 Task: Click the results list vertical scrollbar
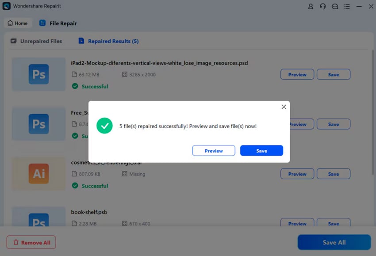[372, 112]
